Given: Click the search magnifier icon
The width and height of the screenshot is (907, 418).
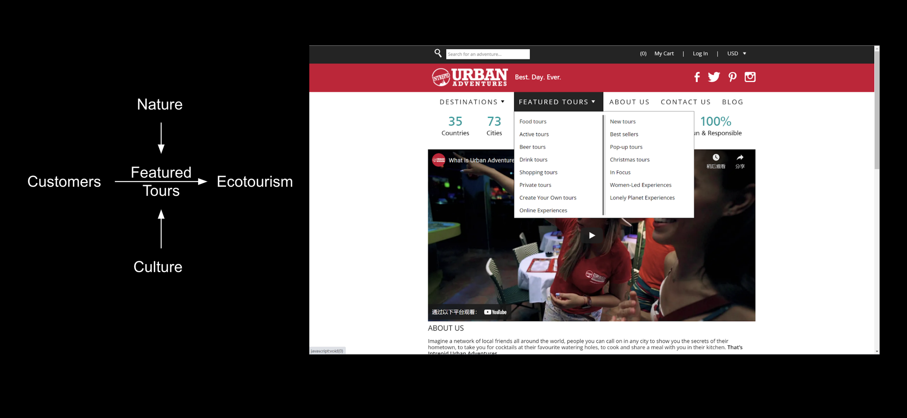Looking at the screenshot, I should (438, 53).
